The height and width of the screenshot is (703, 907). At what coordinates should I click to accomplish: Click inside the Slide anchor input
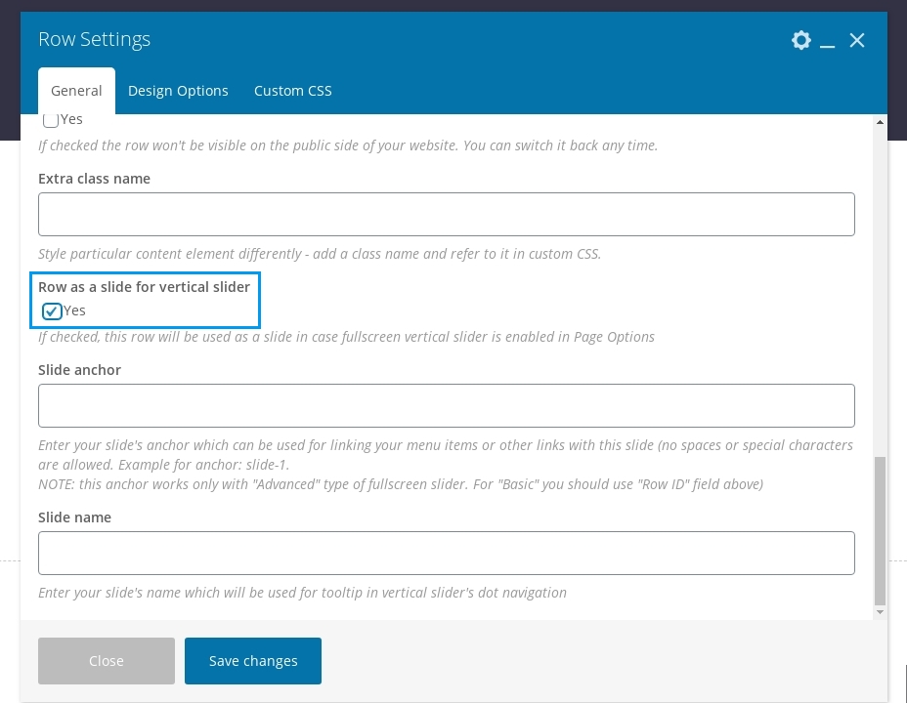pyautogui.click(x=446, y=405)
